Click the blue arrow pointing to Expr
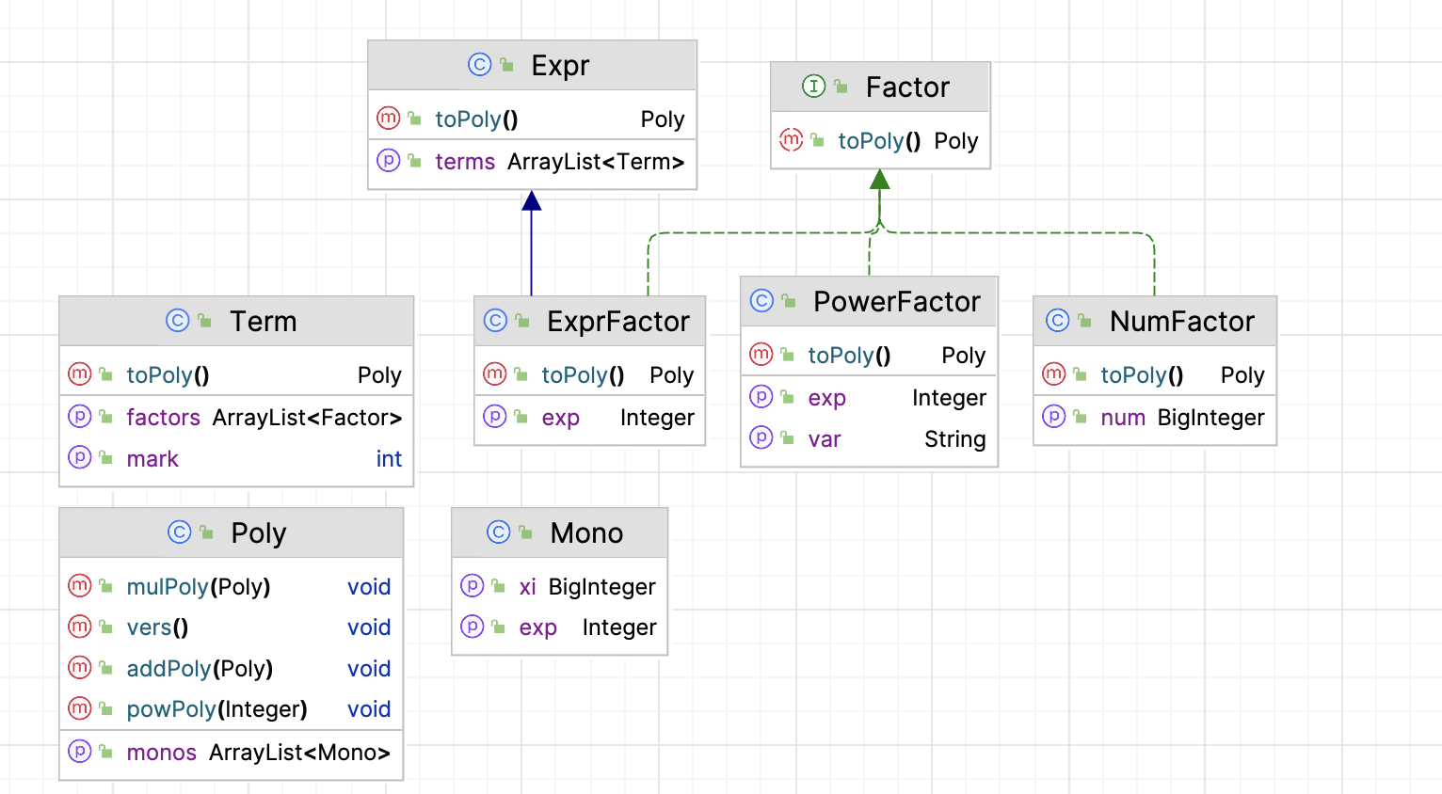This screenshot has width=1442, height=794. click(532, 243)
